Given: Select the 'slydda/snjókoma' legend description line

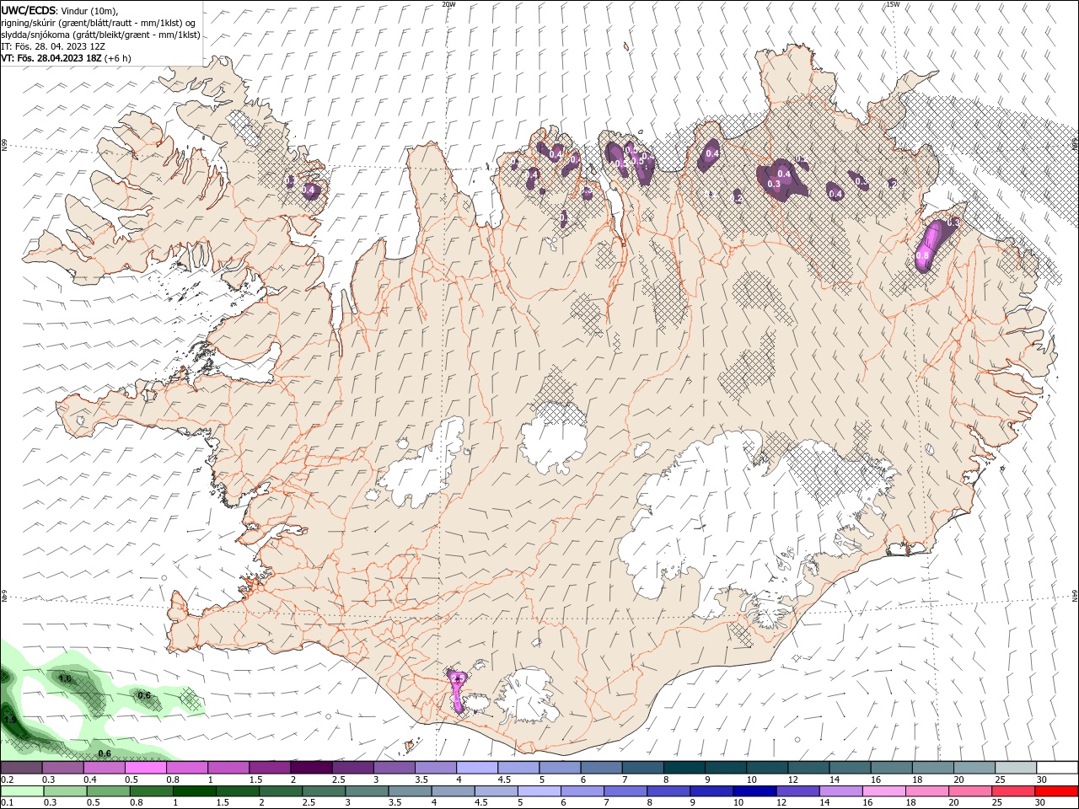Looking at the screenshot, I should coord(100,35).
